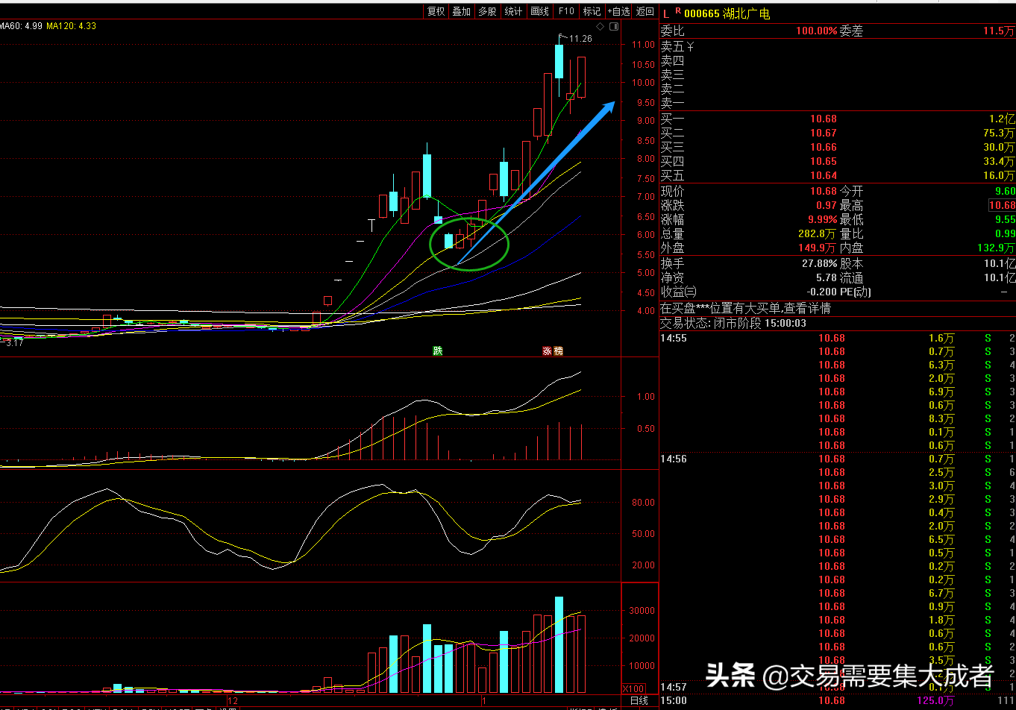
Task: Activate the 画线 drawing tool
Action: coord(539,11)
